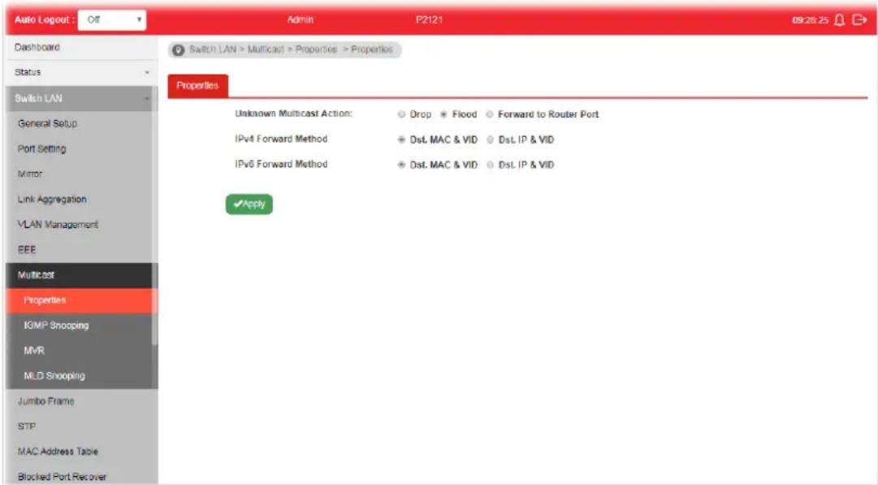The width and height of the screenshot is (878, 485).
Task: Select Flood for Unknown Multicast Action
Action: coord(443,114)
